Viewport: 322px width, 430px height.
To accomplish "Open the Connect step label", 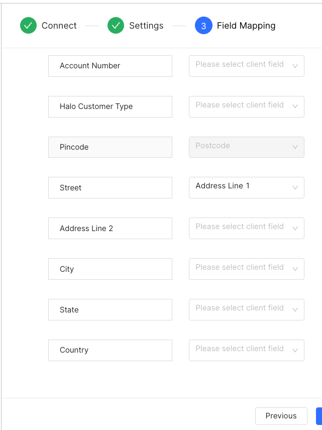I will (x=59, y=26).
